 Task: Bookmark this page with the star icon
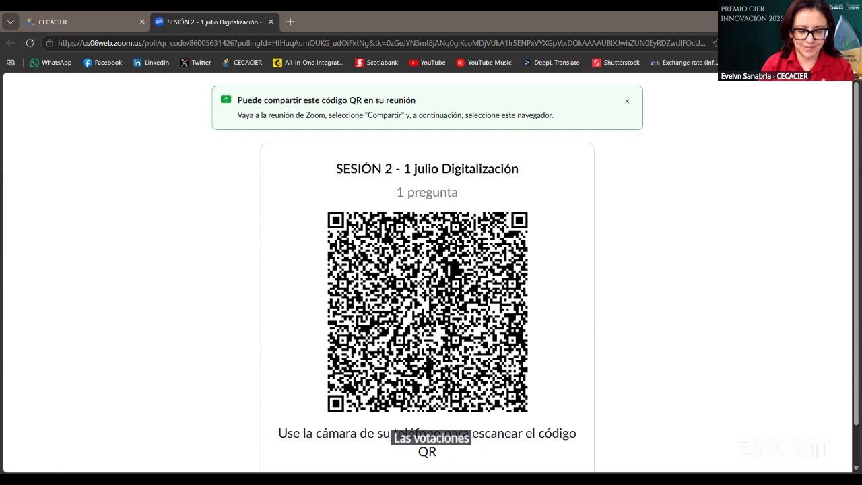(715, 43)
